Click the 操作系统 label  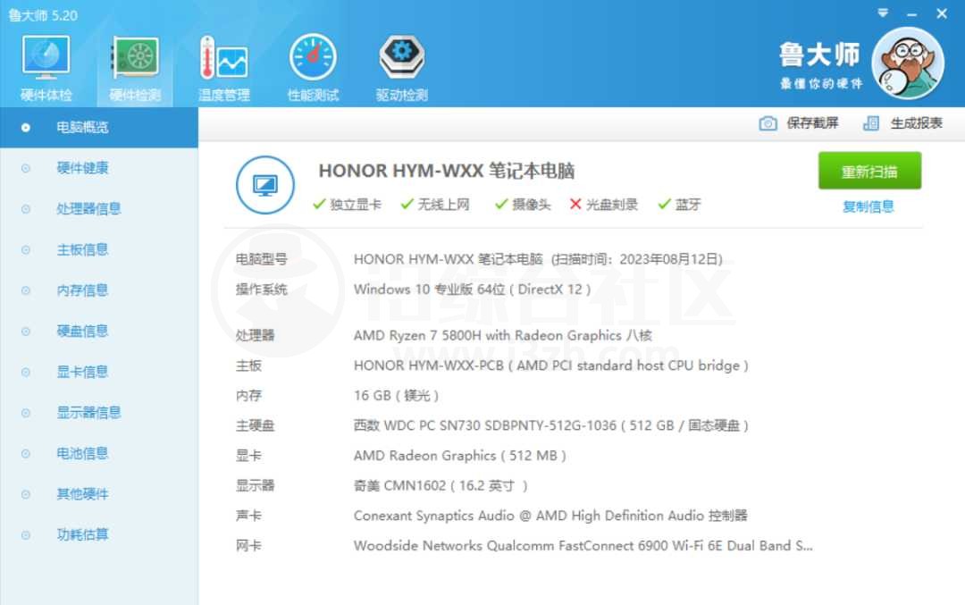262,290
